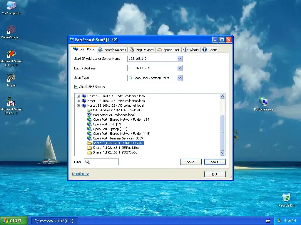The width and height of the screenshot is (301, 225).
Task: Click the globe icon for open port 445
Action: [x=89, y=134]
